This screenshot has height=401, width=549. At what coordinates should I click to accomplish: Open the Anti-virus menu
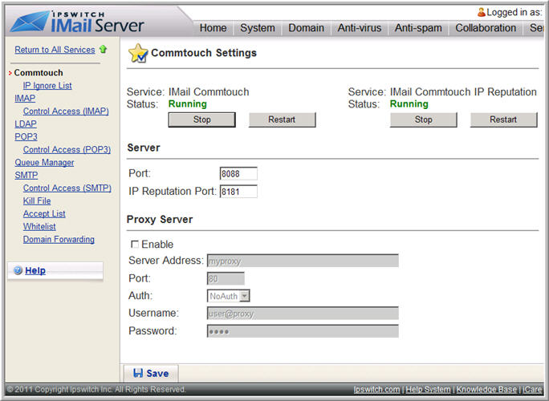[x=360, y=28]
